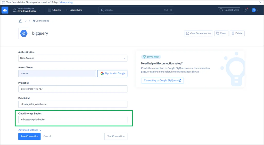Open the View pricing link
Screen dimensions: 264x145
coord(66,2)
